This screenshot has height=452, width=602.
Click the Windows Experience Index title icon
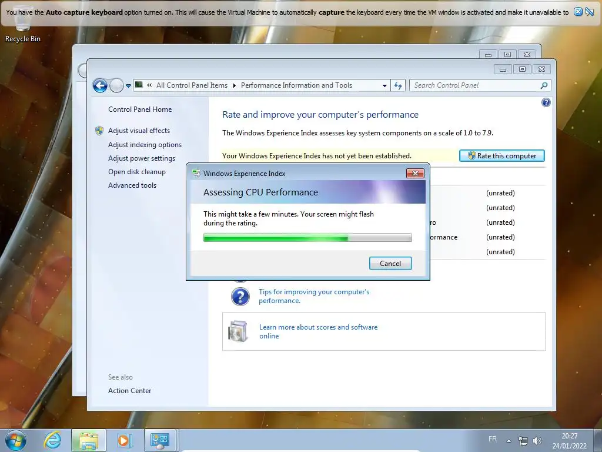(196, 174)
